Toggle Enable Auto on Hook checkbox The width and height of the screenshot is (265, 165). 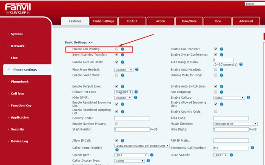pyautogui.click(x=117, y=62)
